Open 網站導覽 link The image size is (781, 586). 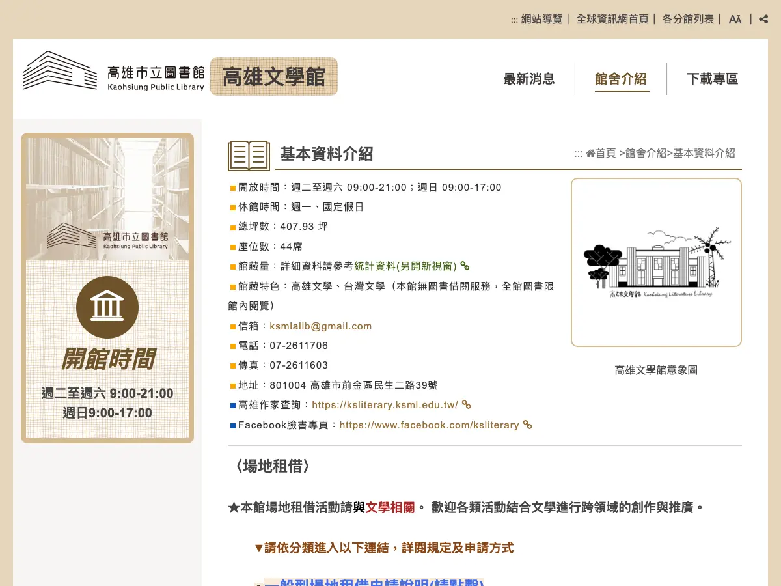pos(541,20)
